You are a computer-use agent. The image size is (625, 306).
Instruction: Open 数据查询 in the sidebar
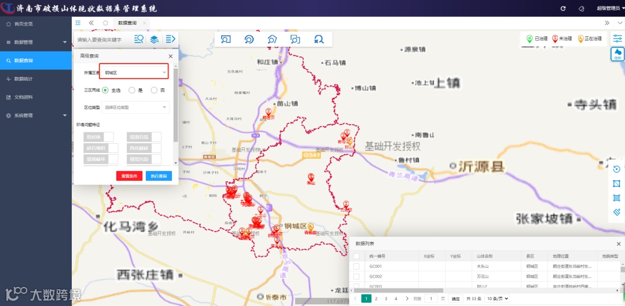36,61
